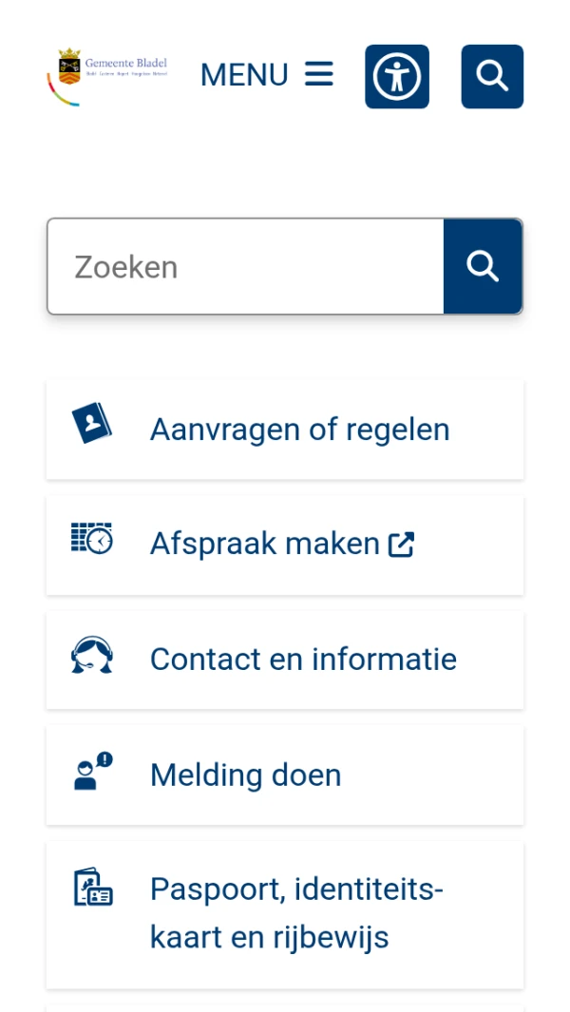Click into the Zoeken search field
Screen dimensions: 570x1012
pyautogui.click(x=245, y=267)
